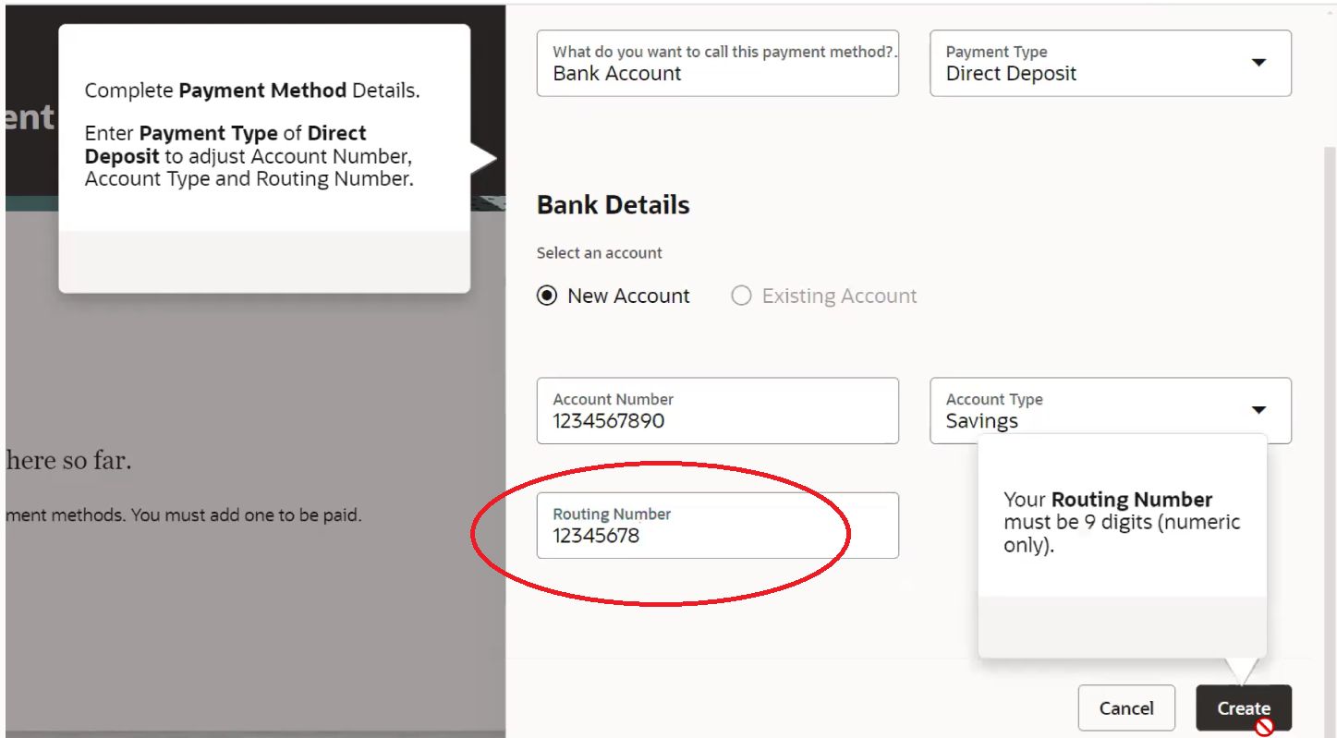Click the 'Routing Number' field label
This screenshot has width=1337, height=738.
pos(612,514)
